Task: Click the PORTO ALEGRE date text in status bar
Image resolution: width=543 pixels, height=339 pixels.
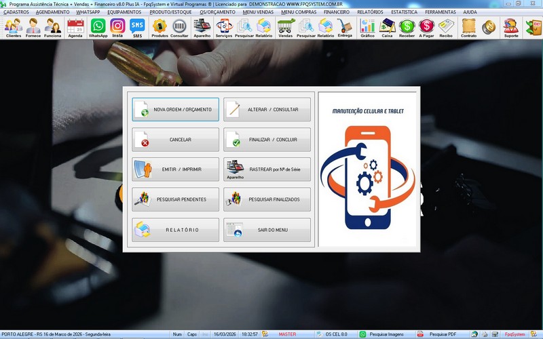Action: tap(56, 334)
